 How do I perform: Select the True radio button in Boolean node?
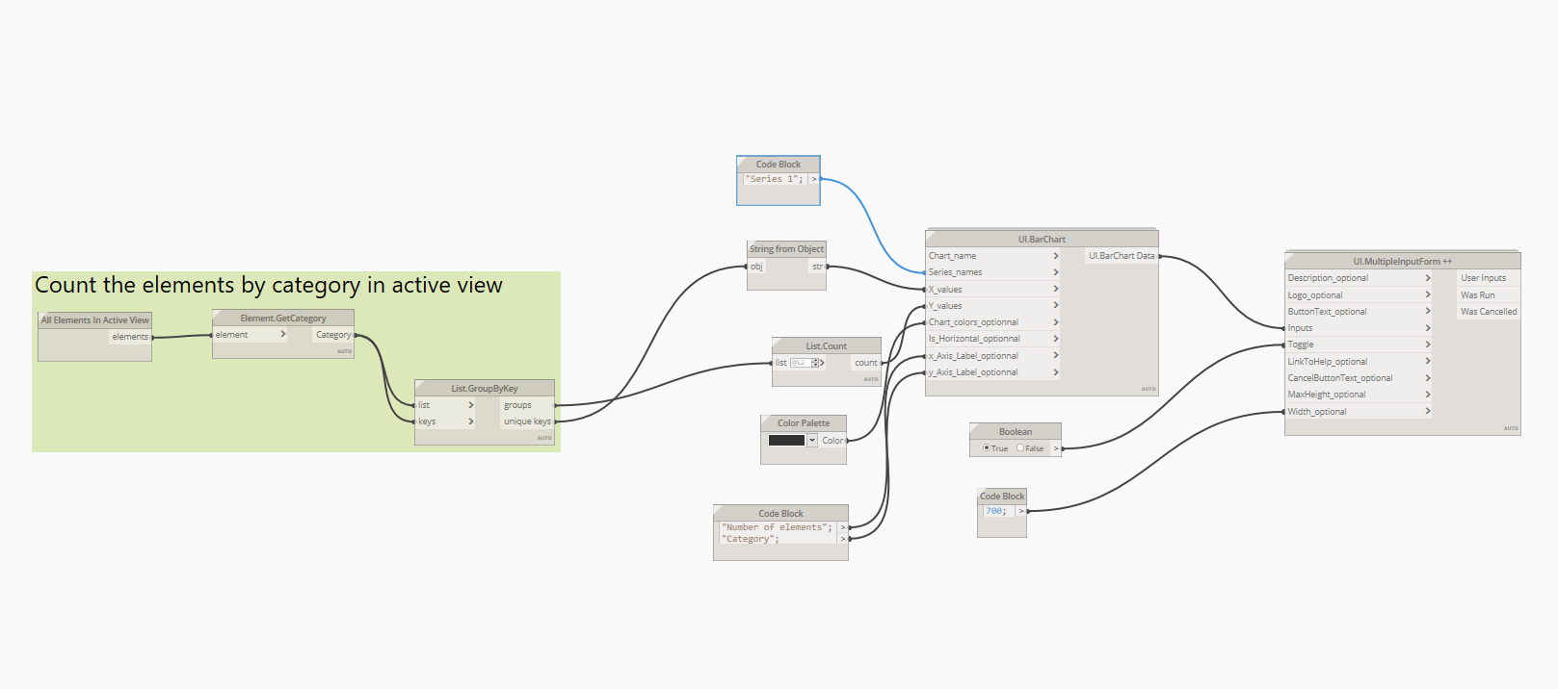coord(986,448)
